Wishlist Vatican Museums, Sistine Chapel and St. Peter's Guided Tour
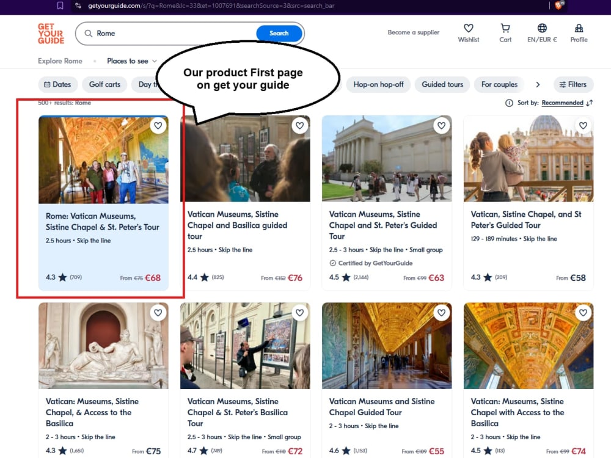The height and width of the screenshot is (458, 611). 441,125
